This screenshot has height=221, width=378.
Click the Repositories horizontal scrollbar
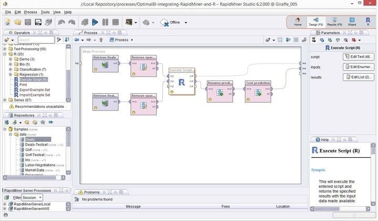coord(34,178)
